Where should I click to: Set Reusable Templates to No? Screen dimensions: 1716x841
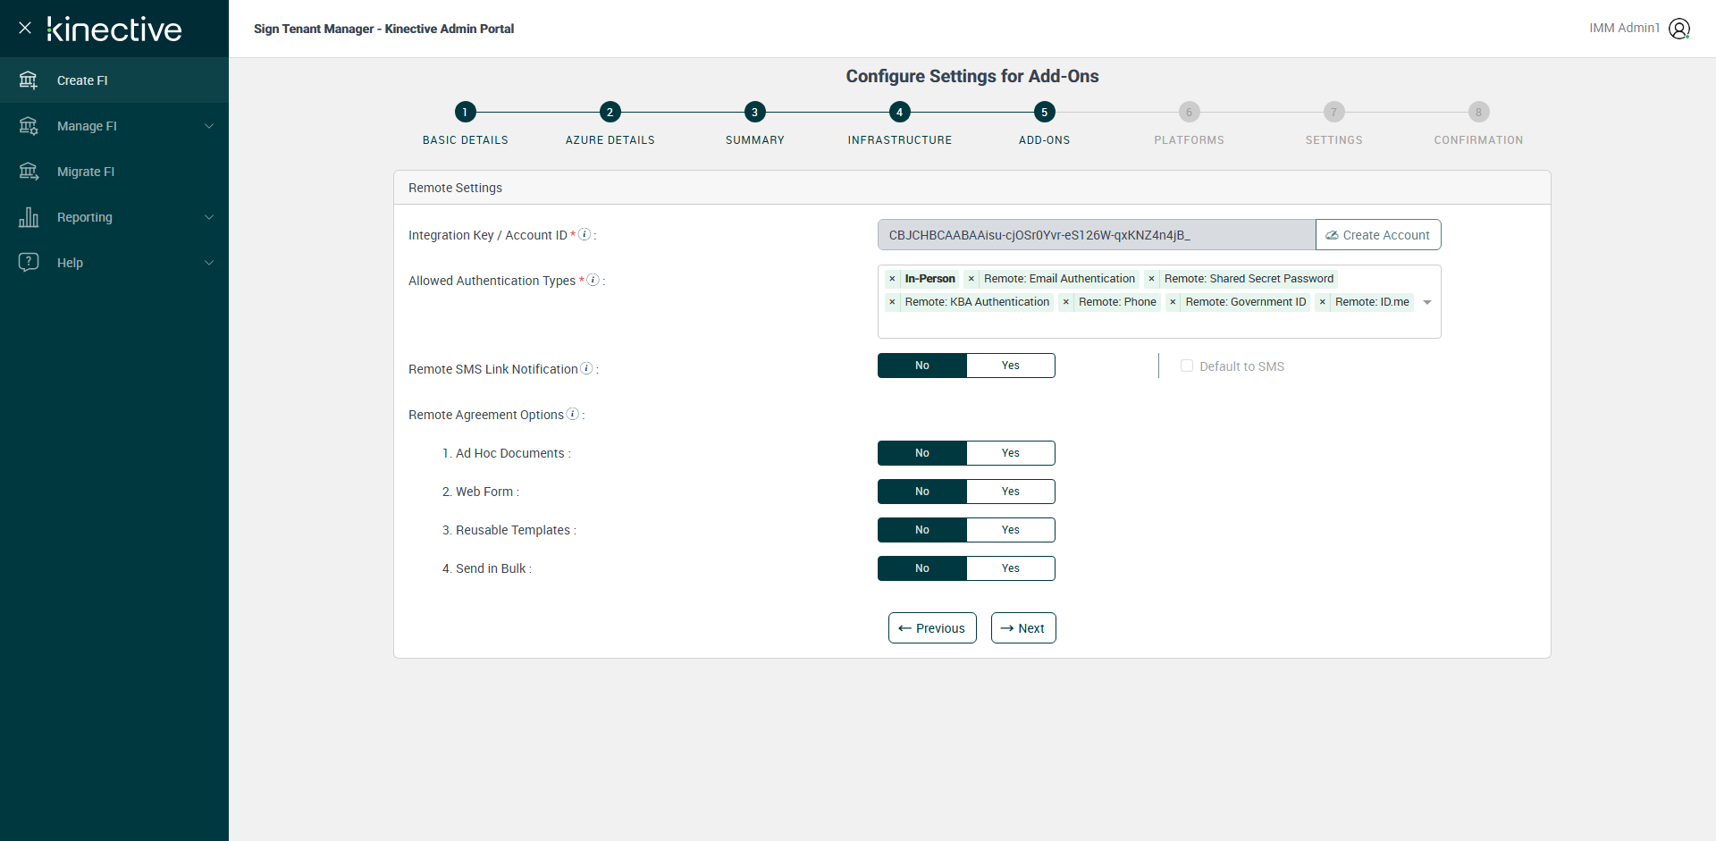pyautogui.click(x=921, y=530)
